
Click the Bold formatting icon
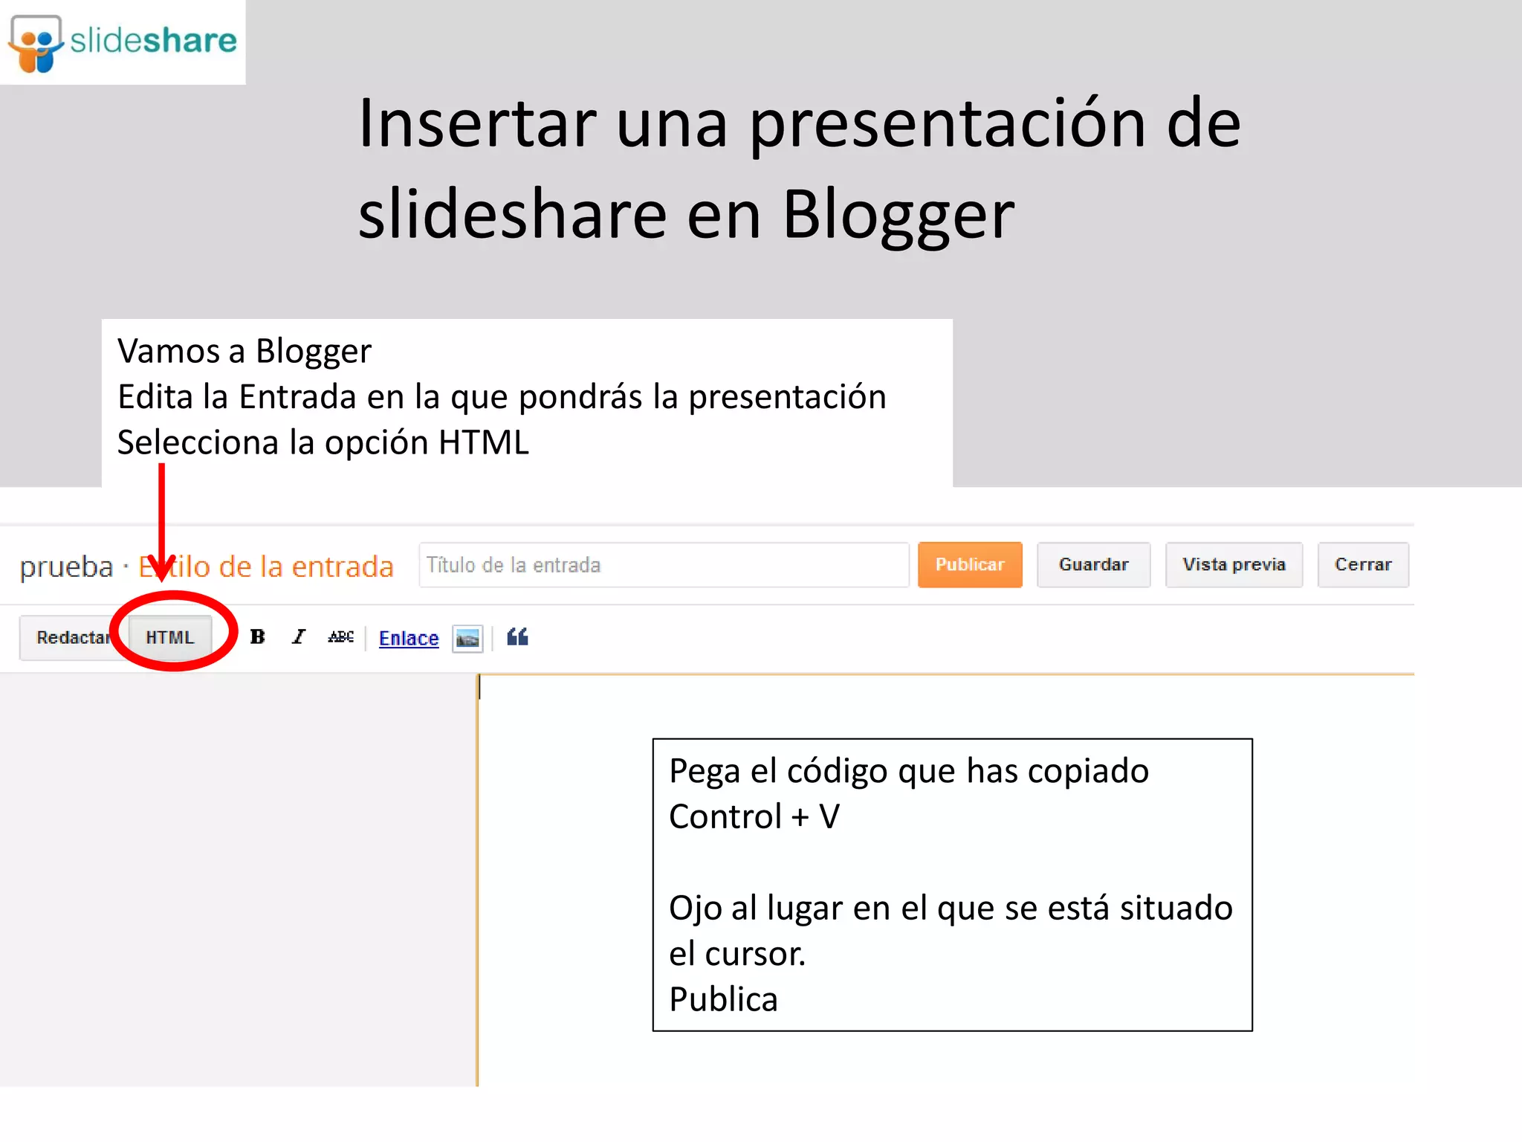257,637
